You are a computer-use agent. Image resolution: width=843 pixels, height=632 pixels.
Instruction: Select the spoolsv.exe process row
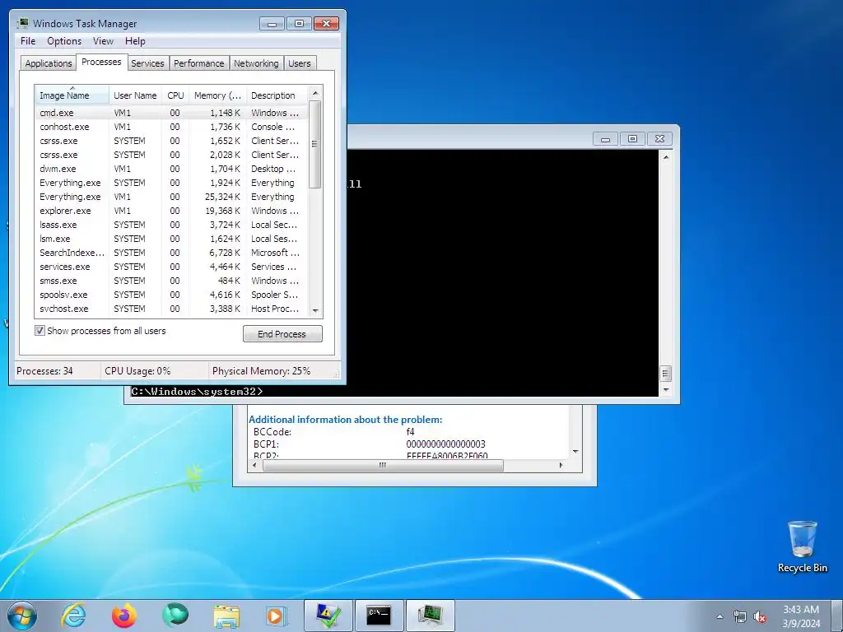pyautogui.click(x=172, y=295)
